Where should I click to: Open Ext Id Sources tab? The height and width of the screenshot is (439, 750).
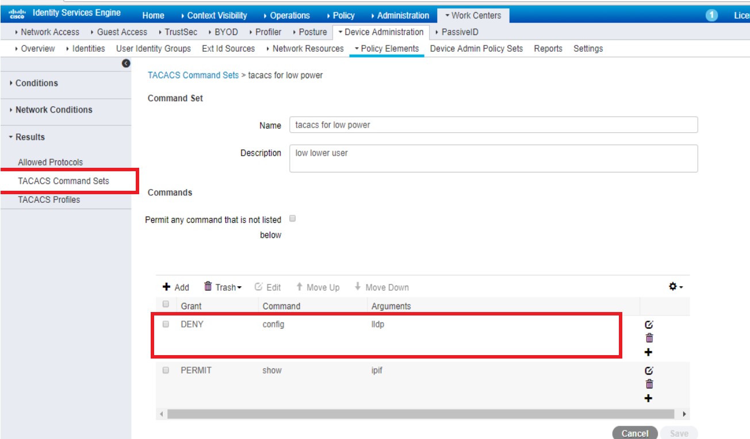(x=228, y=49)
